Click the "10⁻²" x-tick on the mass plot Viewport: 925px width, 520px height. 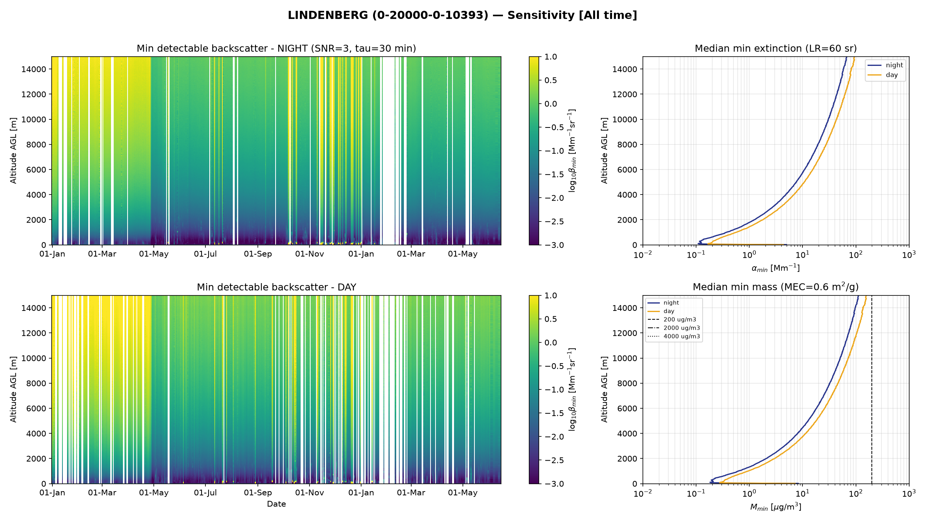(643, 493)
